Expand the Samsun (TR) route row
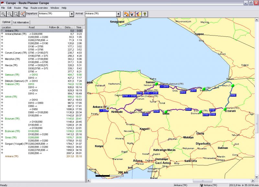This screenshot has width=259, height=187. click(x=2, y=75)
